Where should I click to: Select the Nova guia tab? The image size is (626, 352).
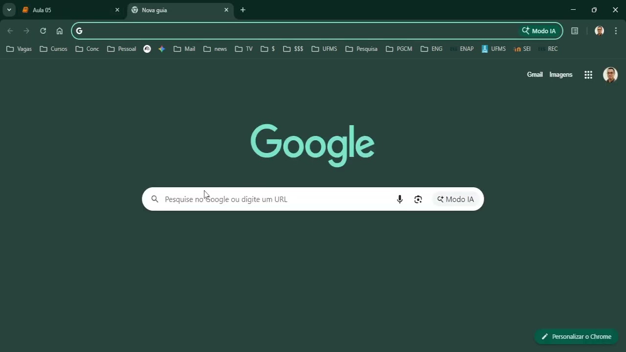coord(180,10)
